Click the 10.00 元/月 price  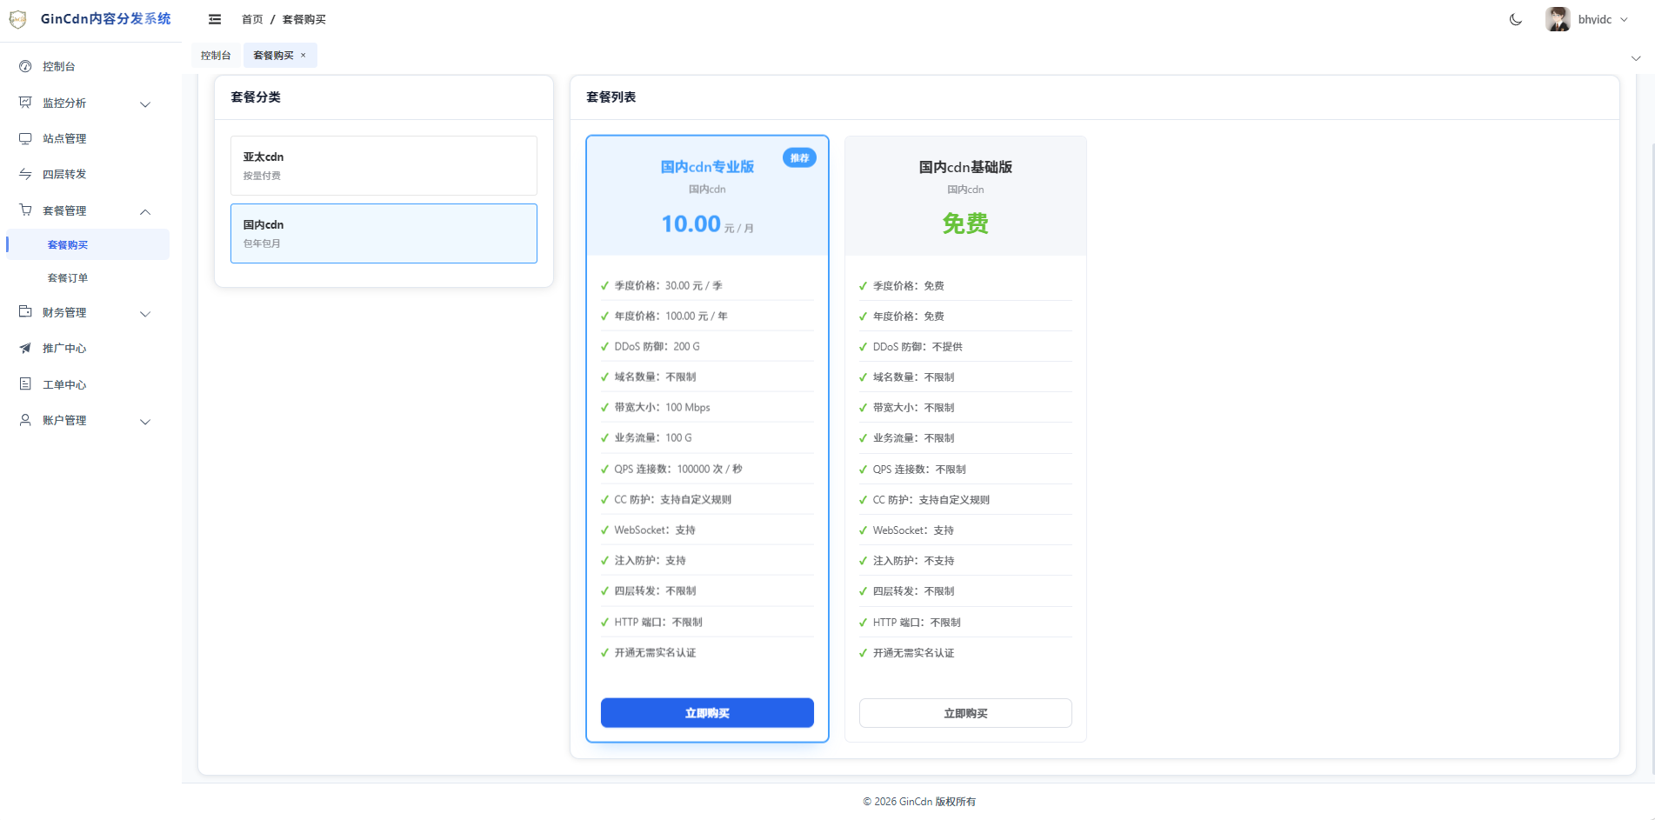pos(707,224)
